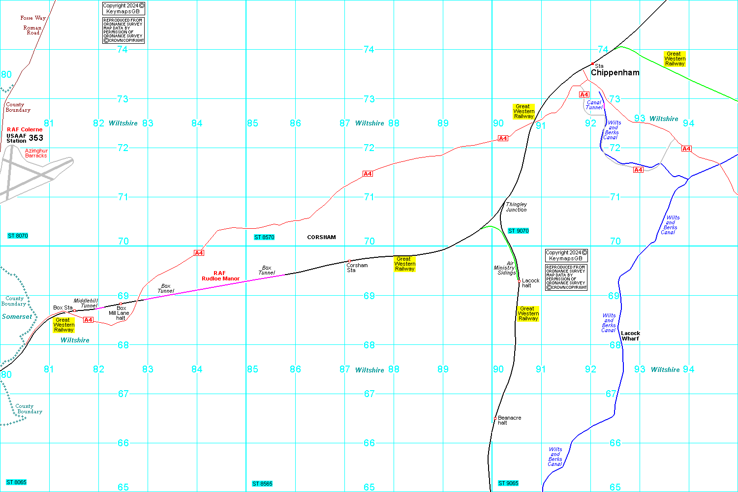The width and height of the screenshot is (738, 492).
Task: Select the Lacock Wharf label
Action: pos(630,336)
